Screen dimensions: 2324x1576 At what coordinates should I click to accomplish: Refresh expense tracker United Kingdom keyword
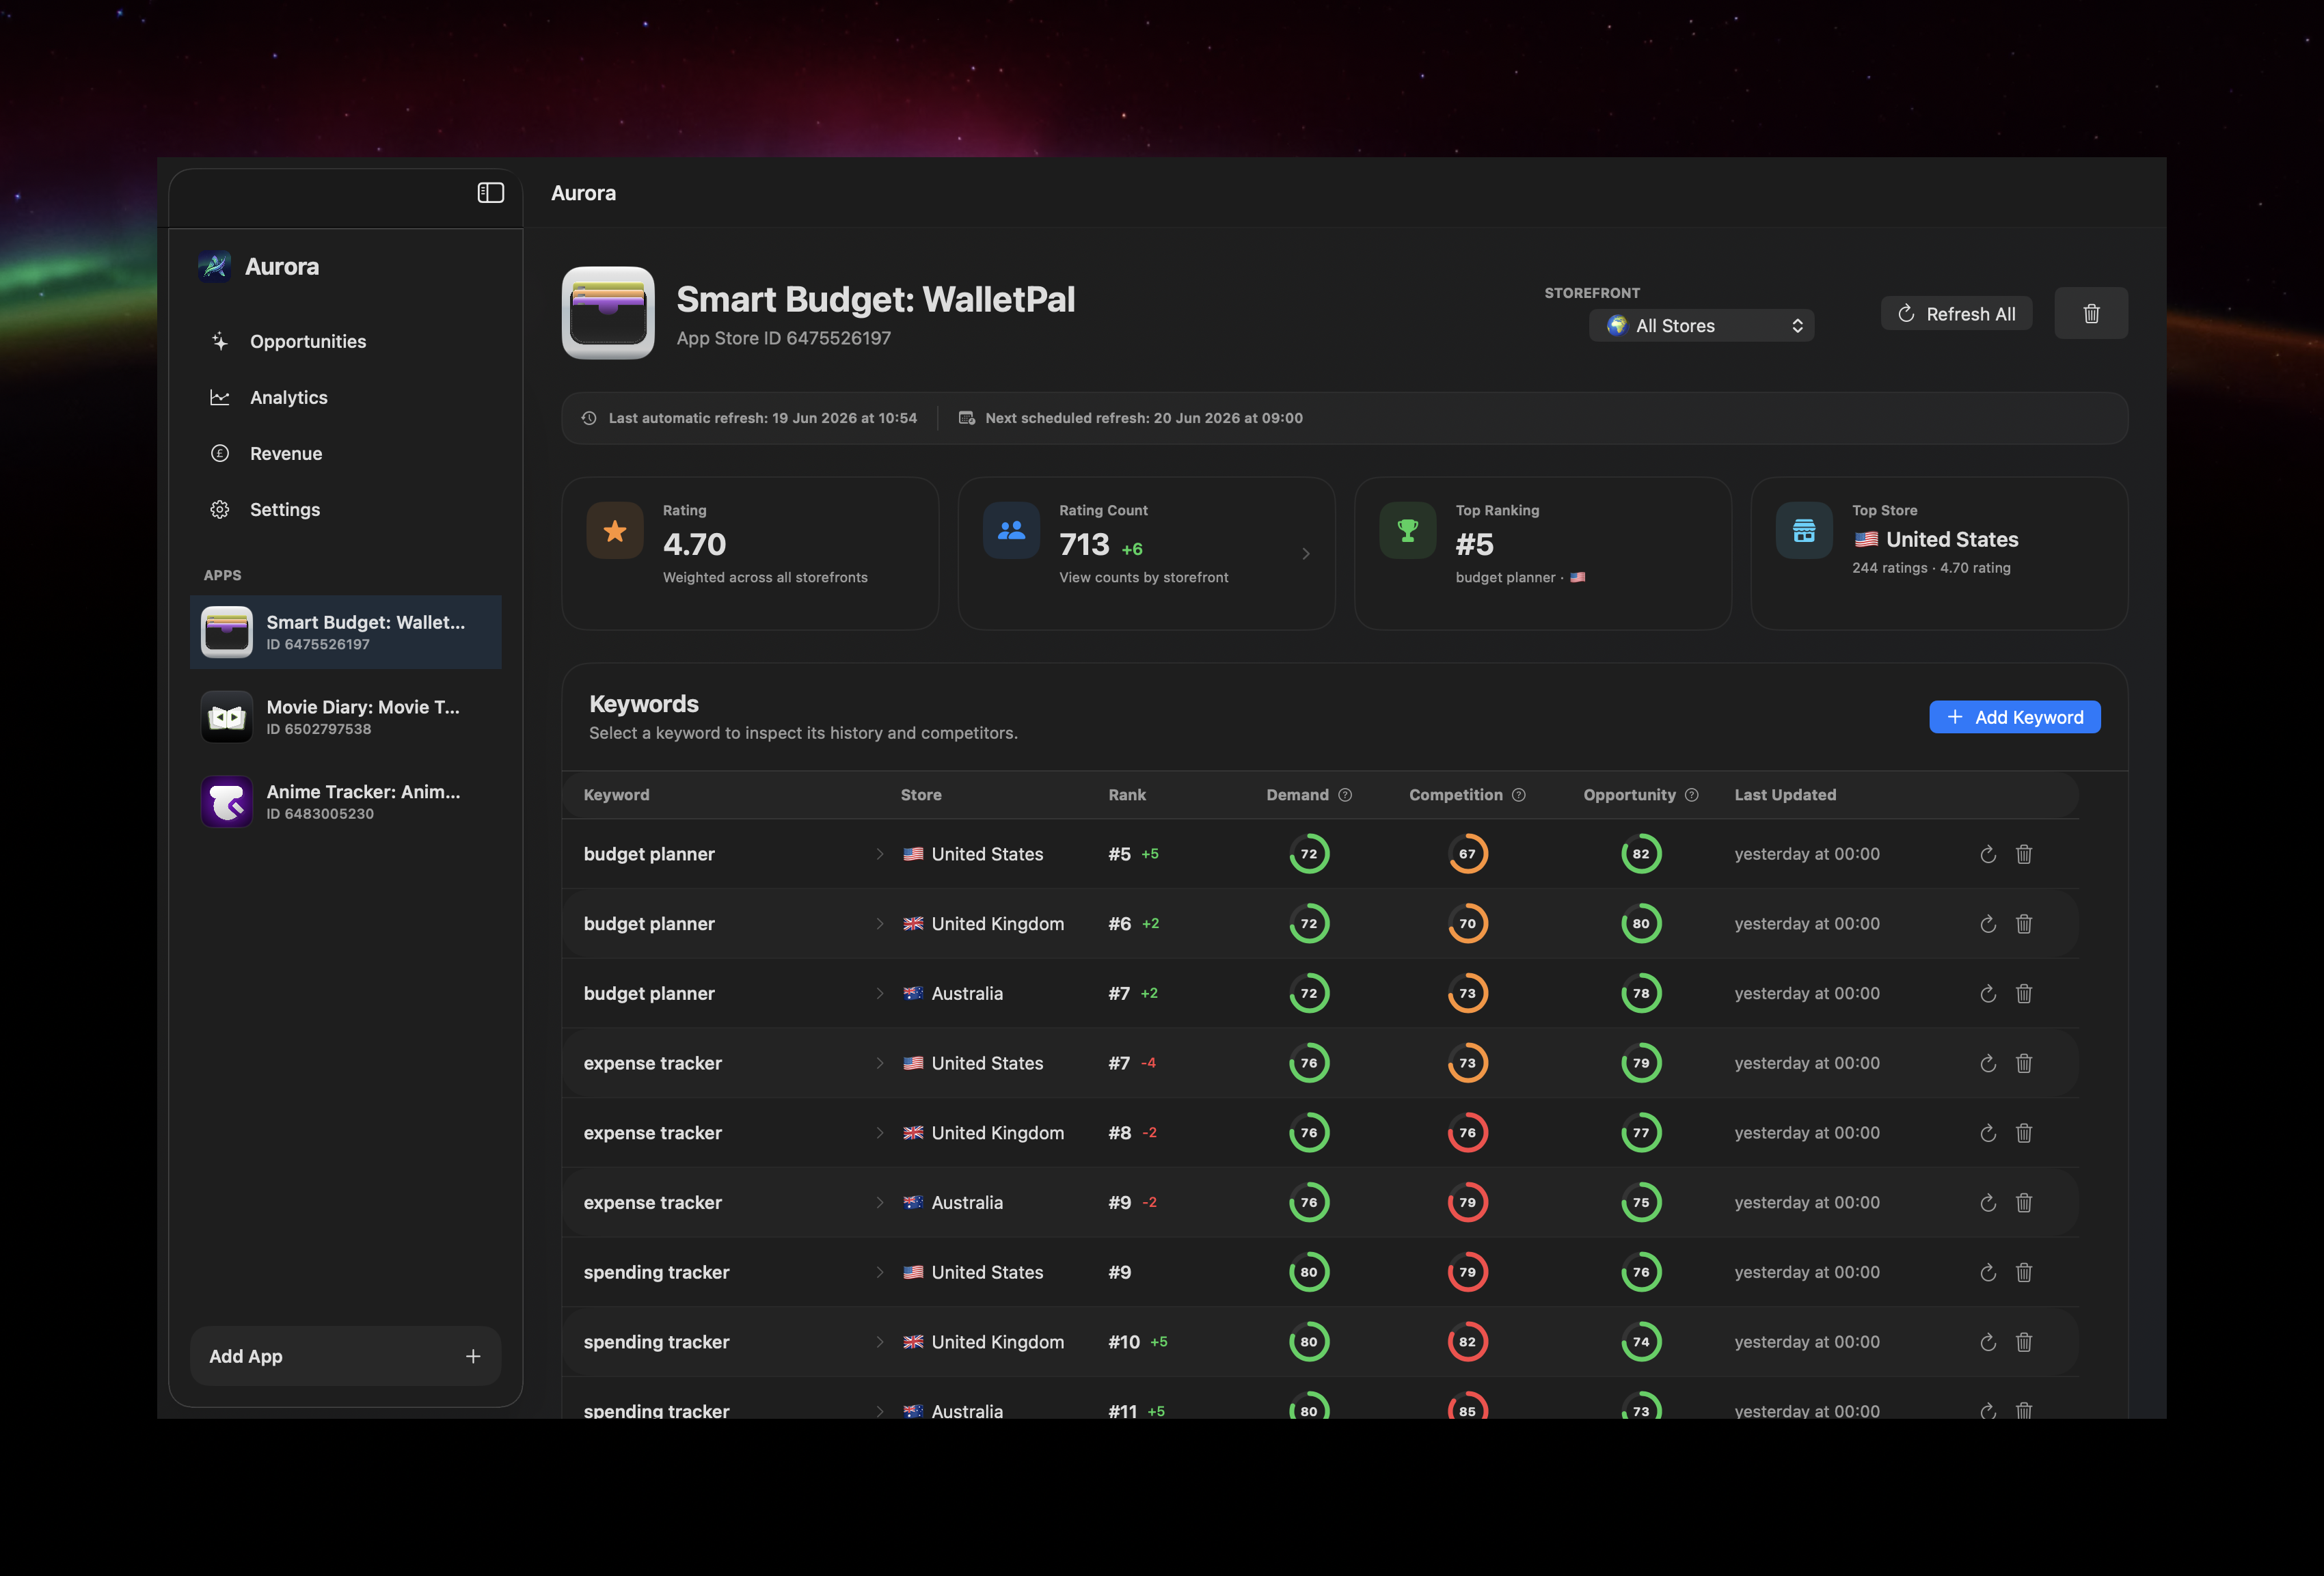tap(1988, 1133)
